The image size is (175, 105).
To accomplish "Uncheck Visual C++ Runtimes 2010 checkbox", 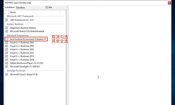I will click(7, 49).
